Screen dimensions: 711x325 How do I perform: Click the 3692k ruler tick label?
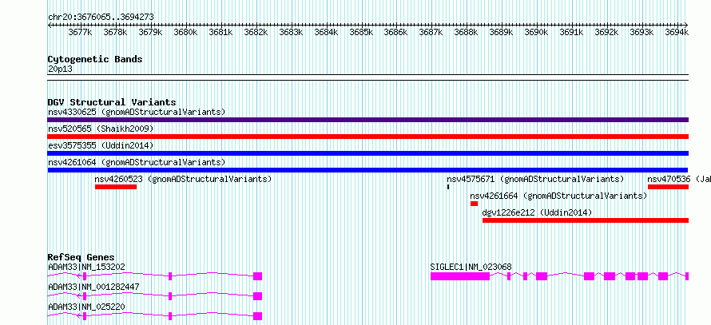[606, 33]
